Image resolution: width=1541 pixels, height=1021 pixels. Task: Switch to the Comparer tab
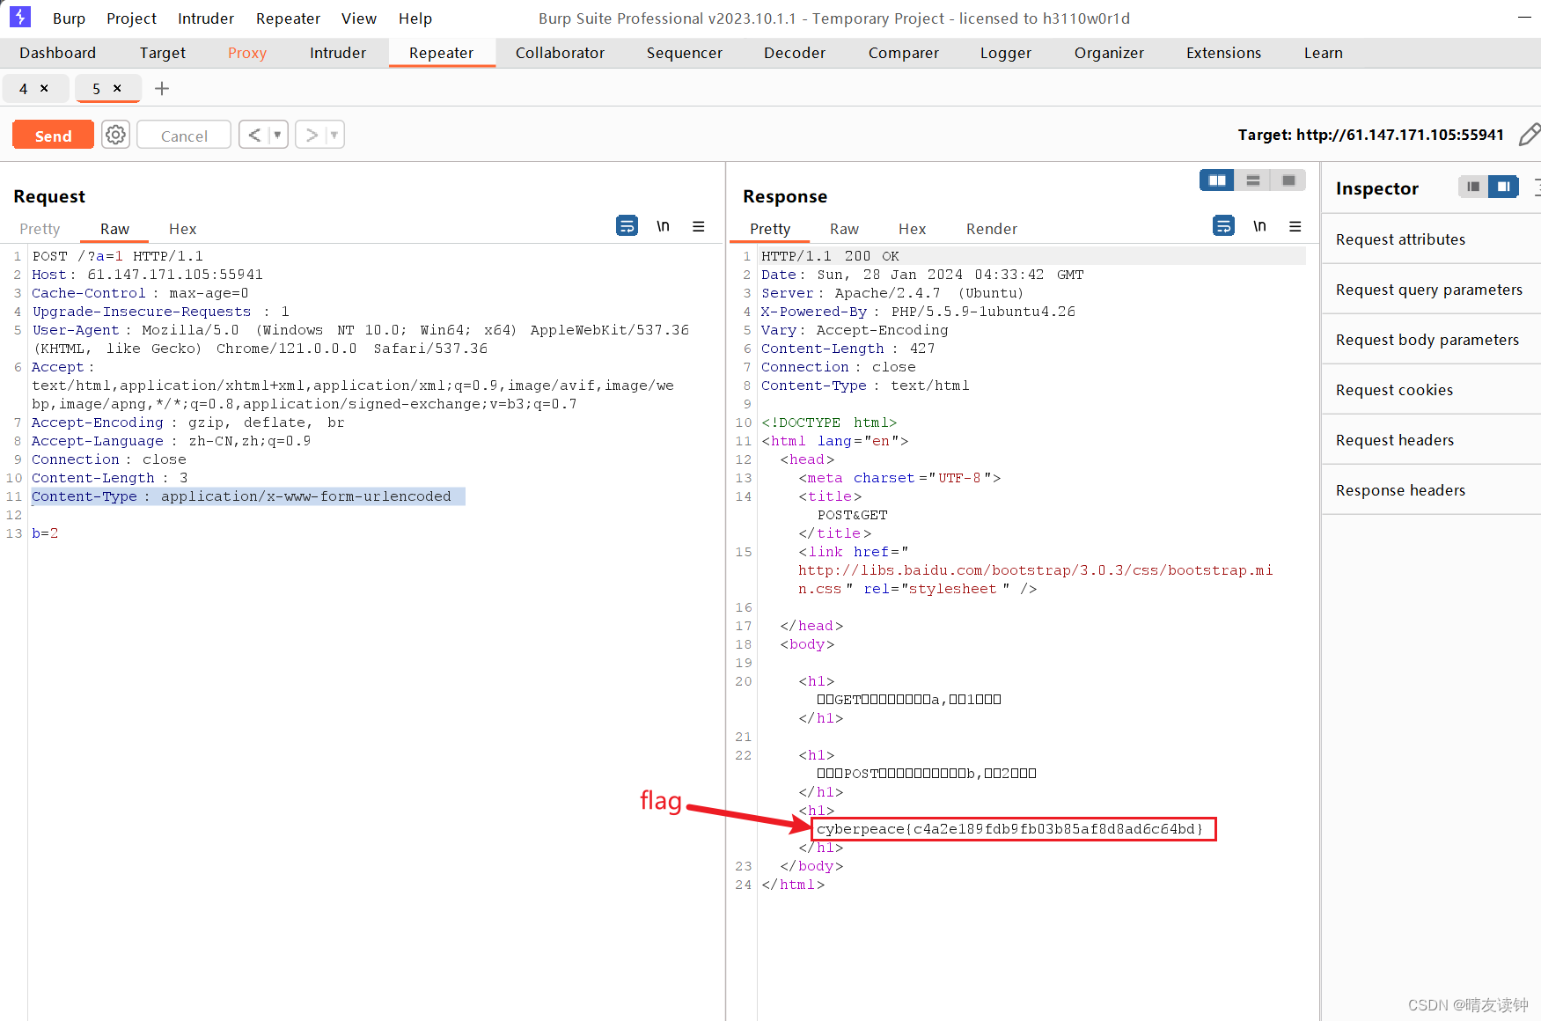(904, 53)
